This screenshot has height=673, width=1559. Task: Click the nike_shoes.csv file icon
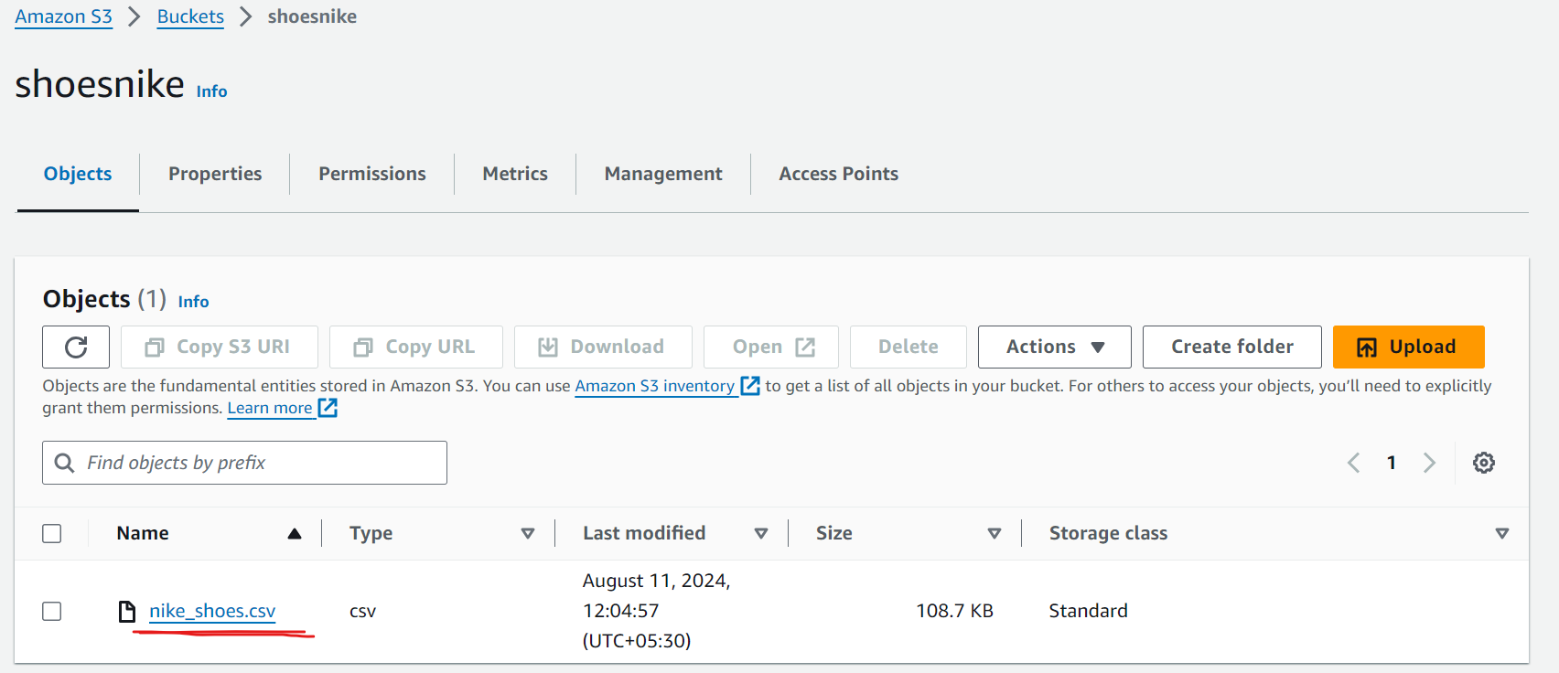tap(127, 611)
